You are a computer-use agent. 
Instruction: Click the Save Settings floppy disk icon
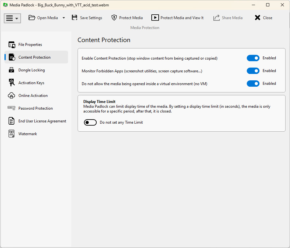(x=74, y=18)
